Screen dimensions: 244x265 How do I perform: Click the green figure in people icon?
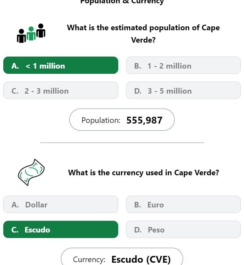pos(31,33)
